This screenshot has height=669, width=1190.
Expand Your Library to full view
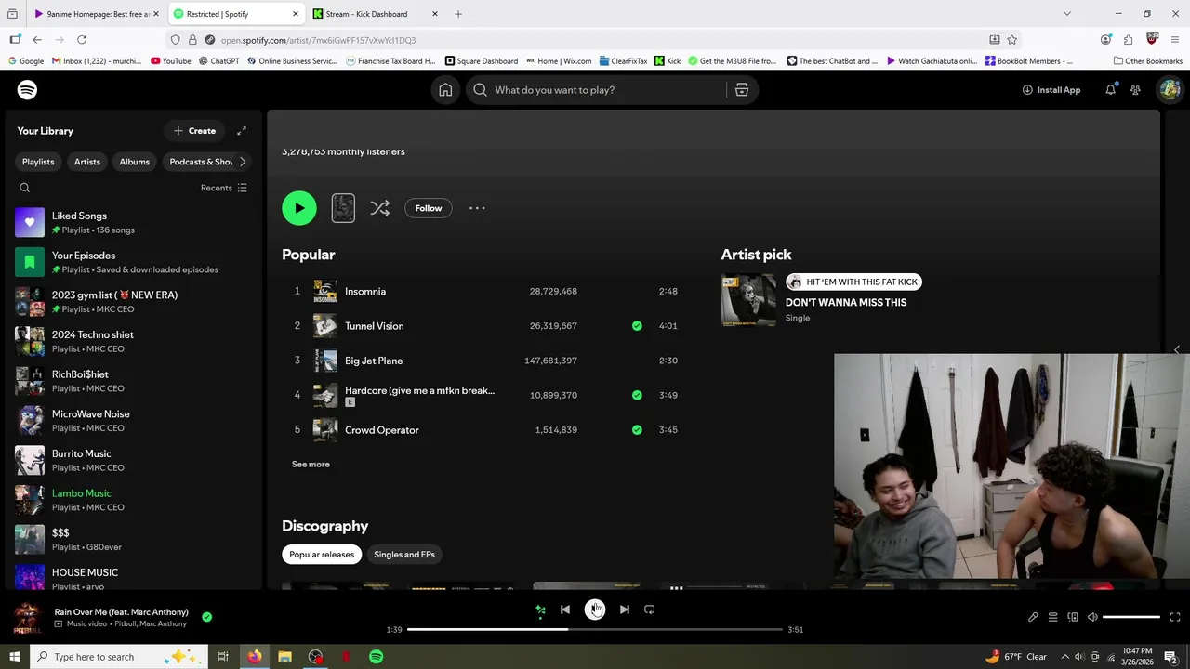242,131
